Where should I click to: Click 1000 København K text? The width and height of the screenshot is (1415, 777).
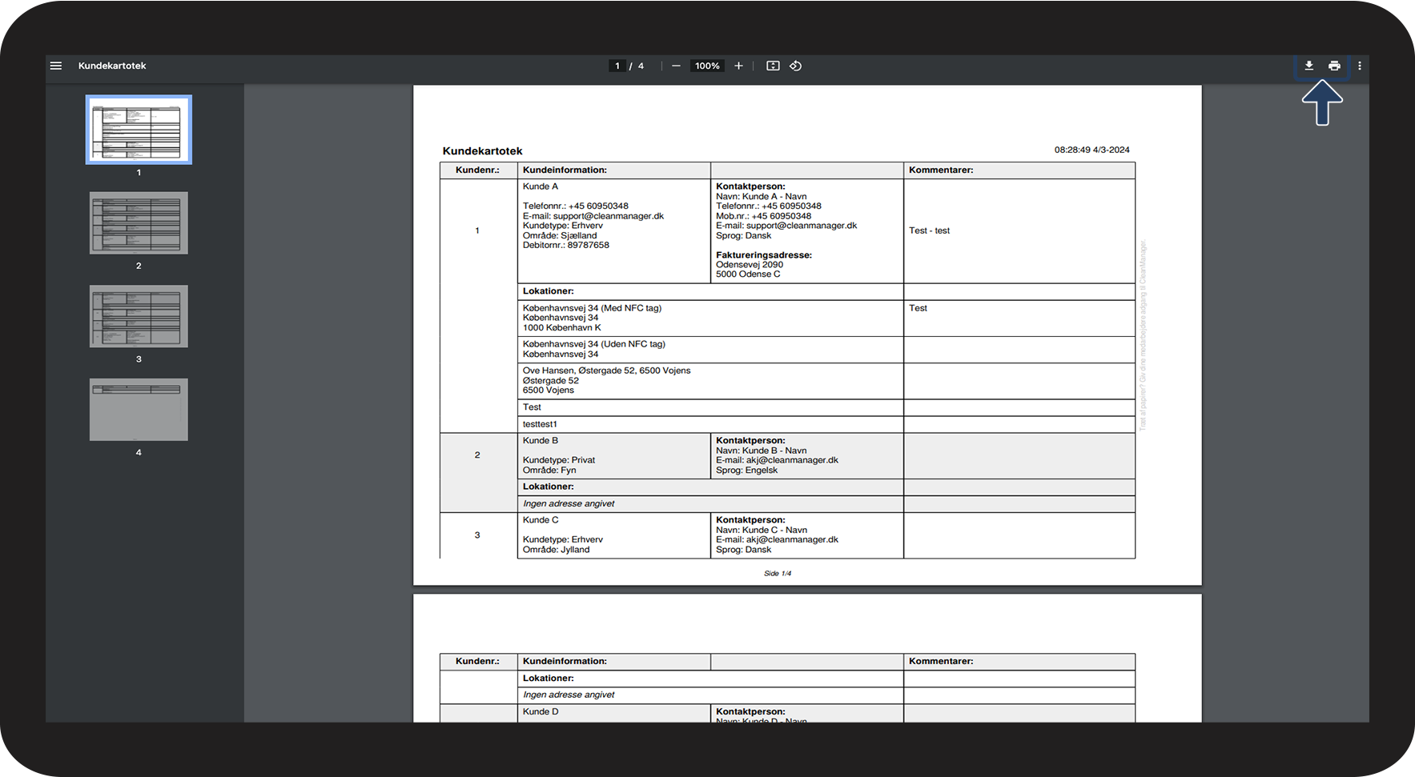(561, 327)
